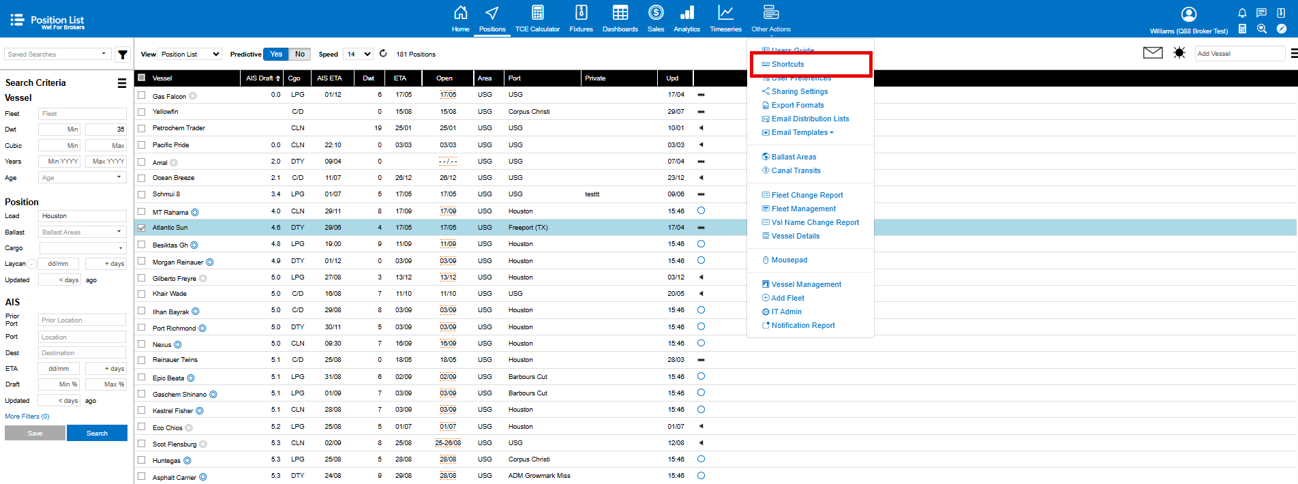Screen dimensions: 1298x484
Task: Open the Saved Searches dropdown
Action: 57,55
